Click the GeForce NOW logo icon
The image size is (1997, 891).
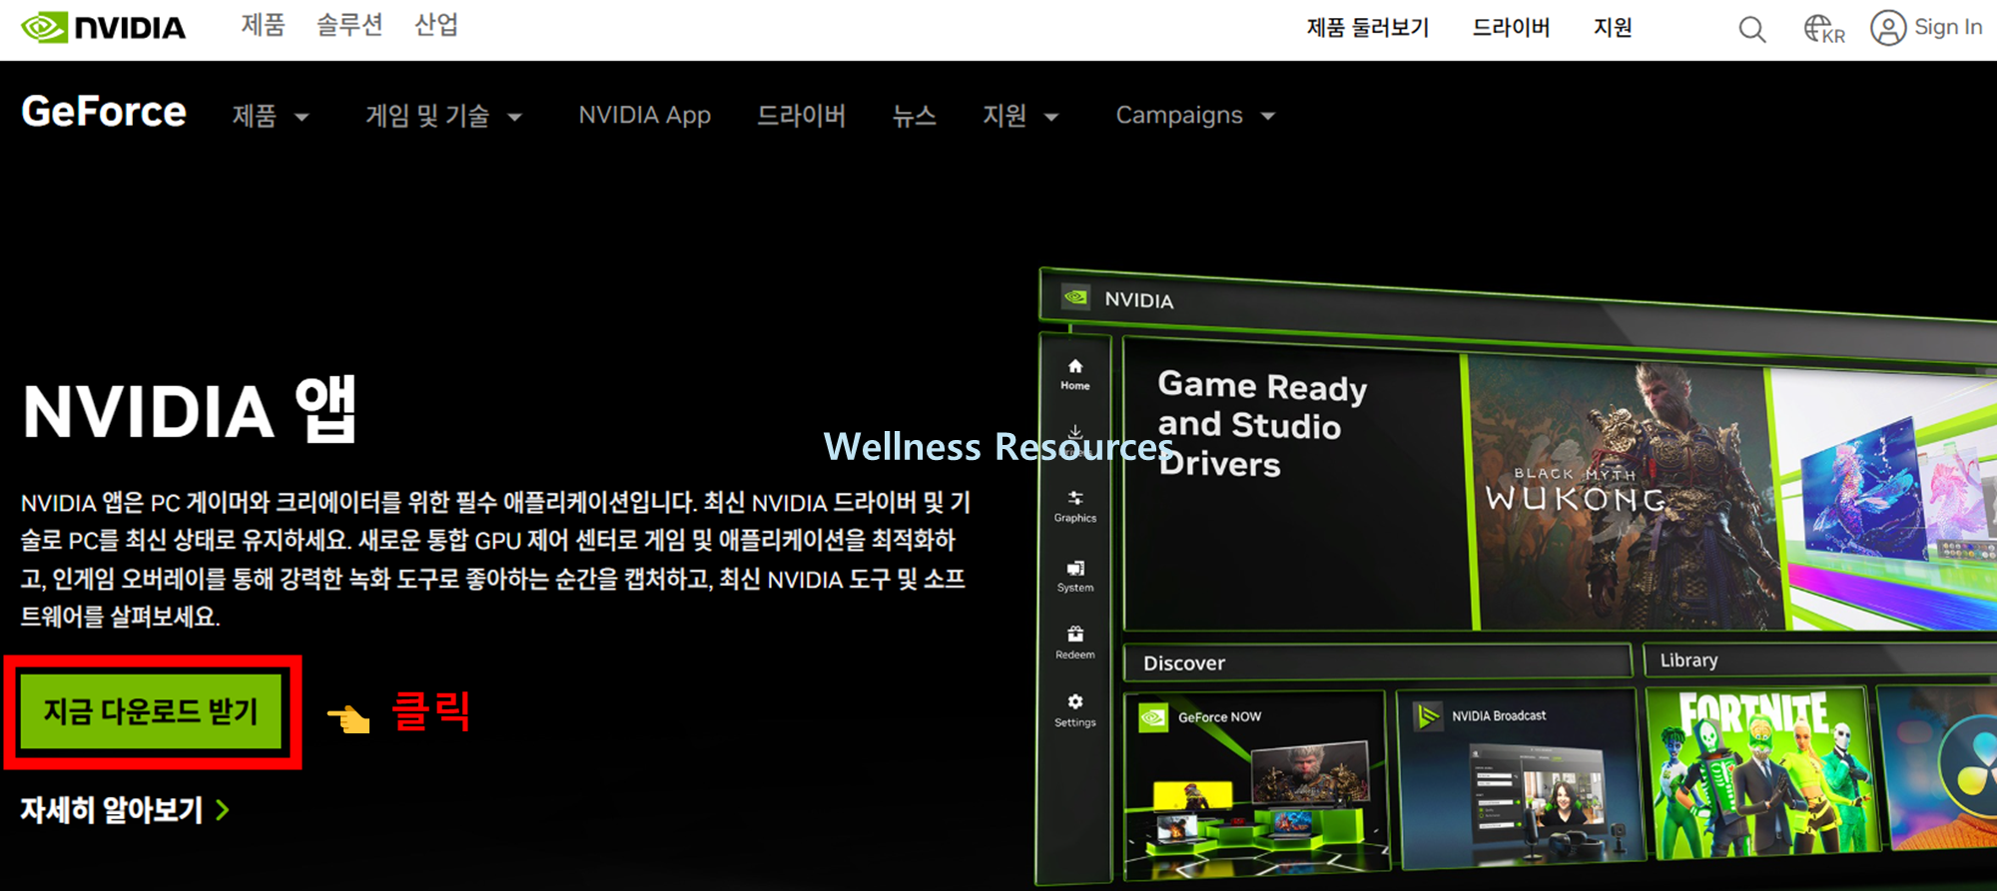[x=1153, y=716]
